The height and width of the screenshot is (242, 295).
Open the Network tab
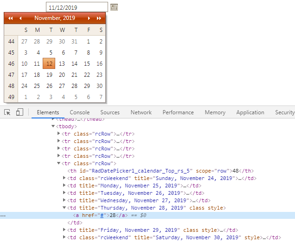click(141, 112)
